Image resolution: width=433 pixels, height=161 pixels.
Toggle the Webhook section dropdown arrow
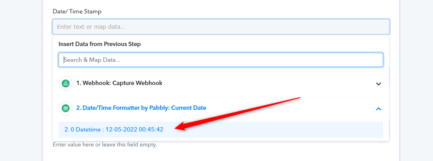378,83
